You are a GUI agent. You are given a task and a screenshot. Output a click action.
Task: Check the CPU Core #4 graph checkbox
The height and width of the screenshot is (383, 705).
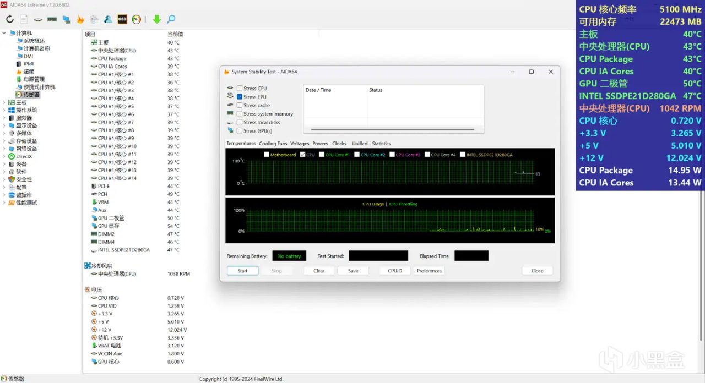[x=427, y=155]
